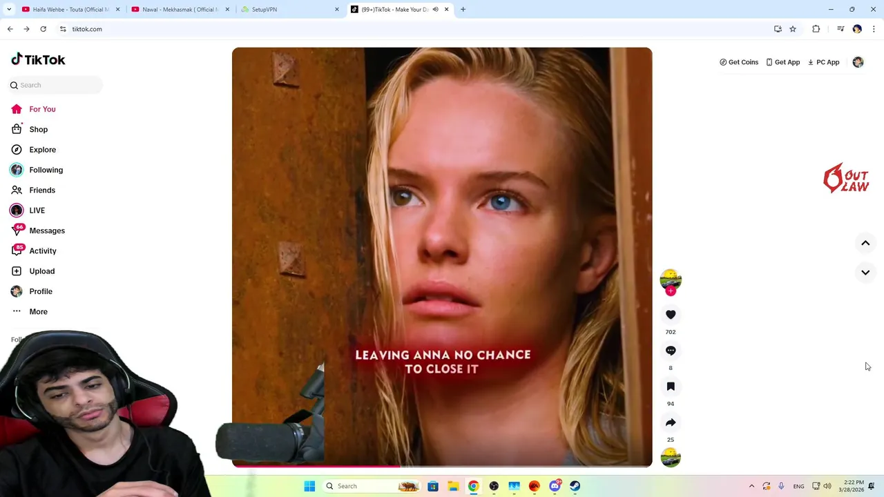The width and height of the screenshot is (884, 497).
Task: Click the TikTok logo
Action: pos(38,59)
